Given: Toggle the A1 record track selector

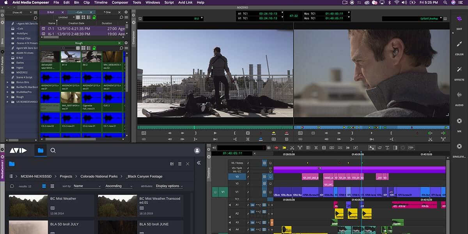Looking at the screenshot, I should 237,205.
